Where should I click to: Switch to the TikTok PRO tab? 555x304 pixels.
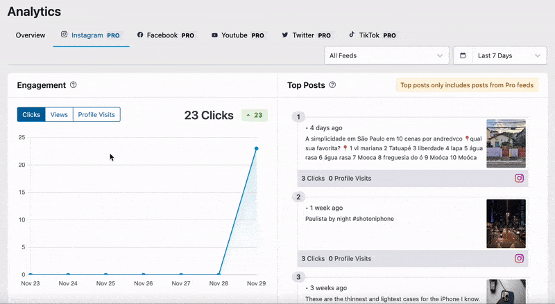tap(373, 35)
